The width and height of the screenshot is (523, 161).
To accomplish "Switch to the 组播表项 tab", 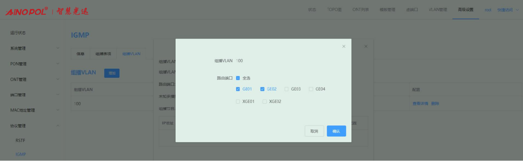I will tap(103, 54).
